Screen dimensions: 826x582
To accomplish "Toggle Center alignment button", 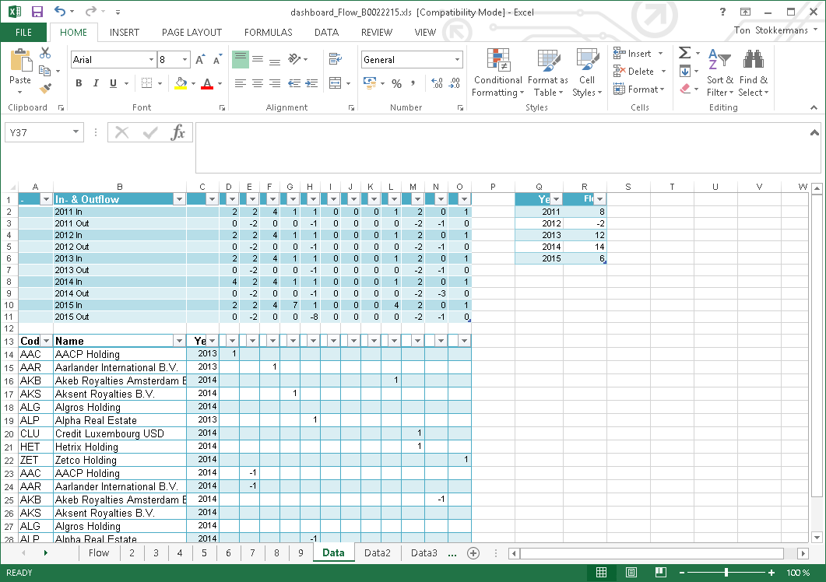I will (258, 83).
